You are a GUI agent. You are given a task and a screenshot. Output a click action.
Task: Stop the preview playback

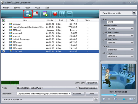point(109,99)
